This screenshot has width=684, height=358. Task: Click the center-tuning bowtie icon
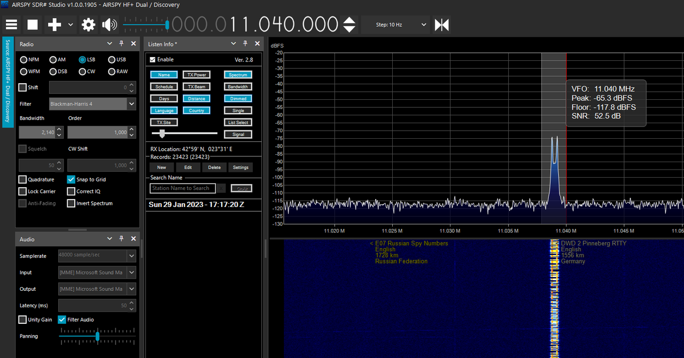(442, 25)
